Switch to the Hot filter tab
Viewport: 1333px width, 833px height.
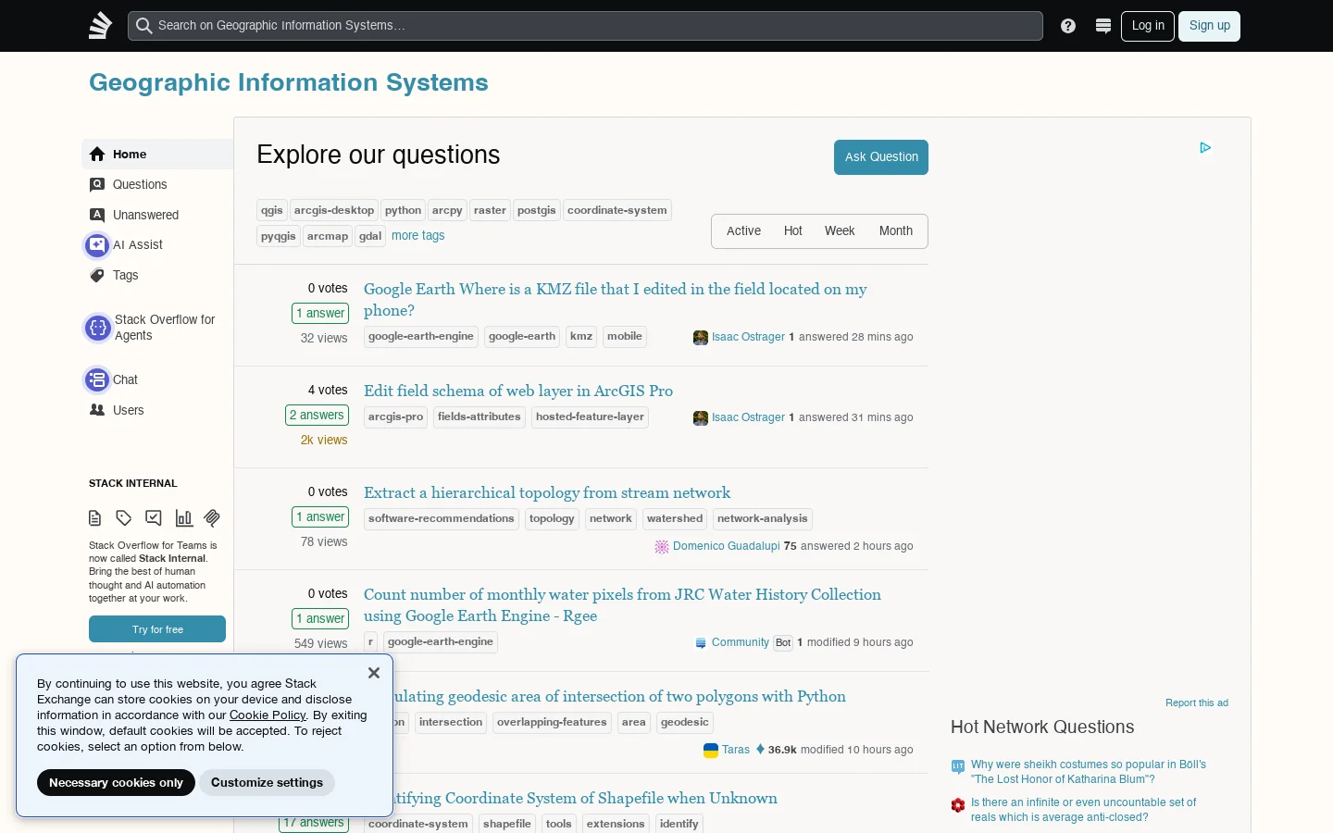[793, 231]
